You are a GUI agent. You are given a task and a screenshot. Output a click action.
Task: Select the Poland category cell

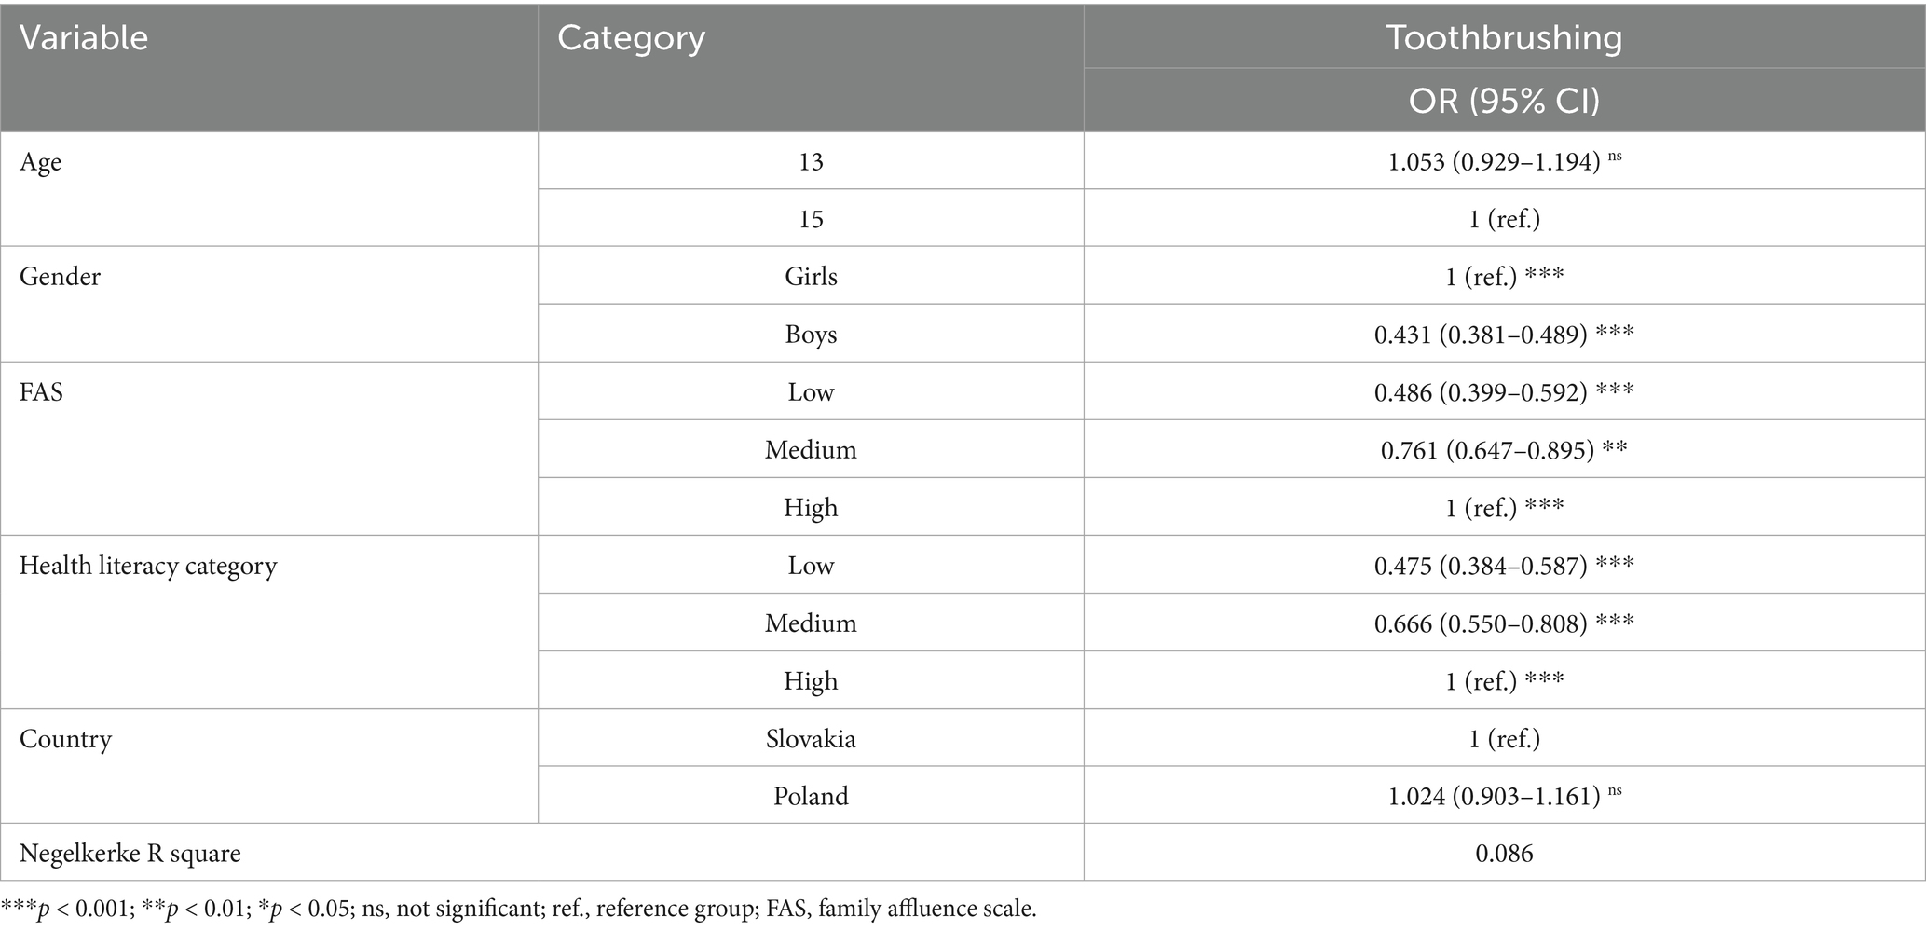point(811,796)
